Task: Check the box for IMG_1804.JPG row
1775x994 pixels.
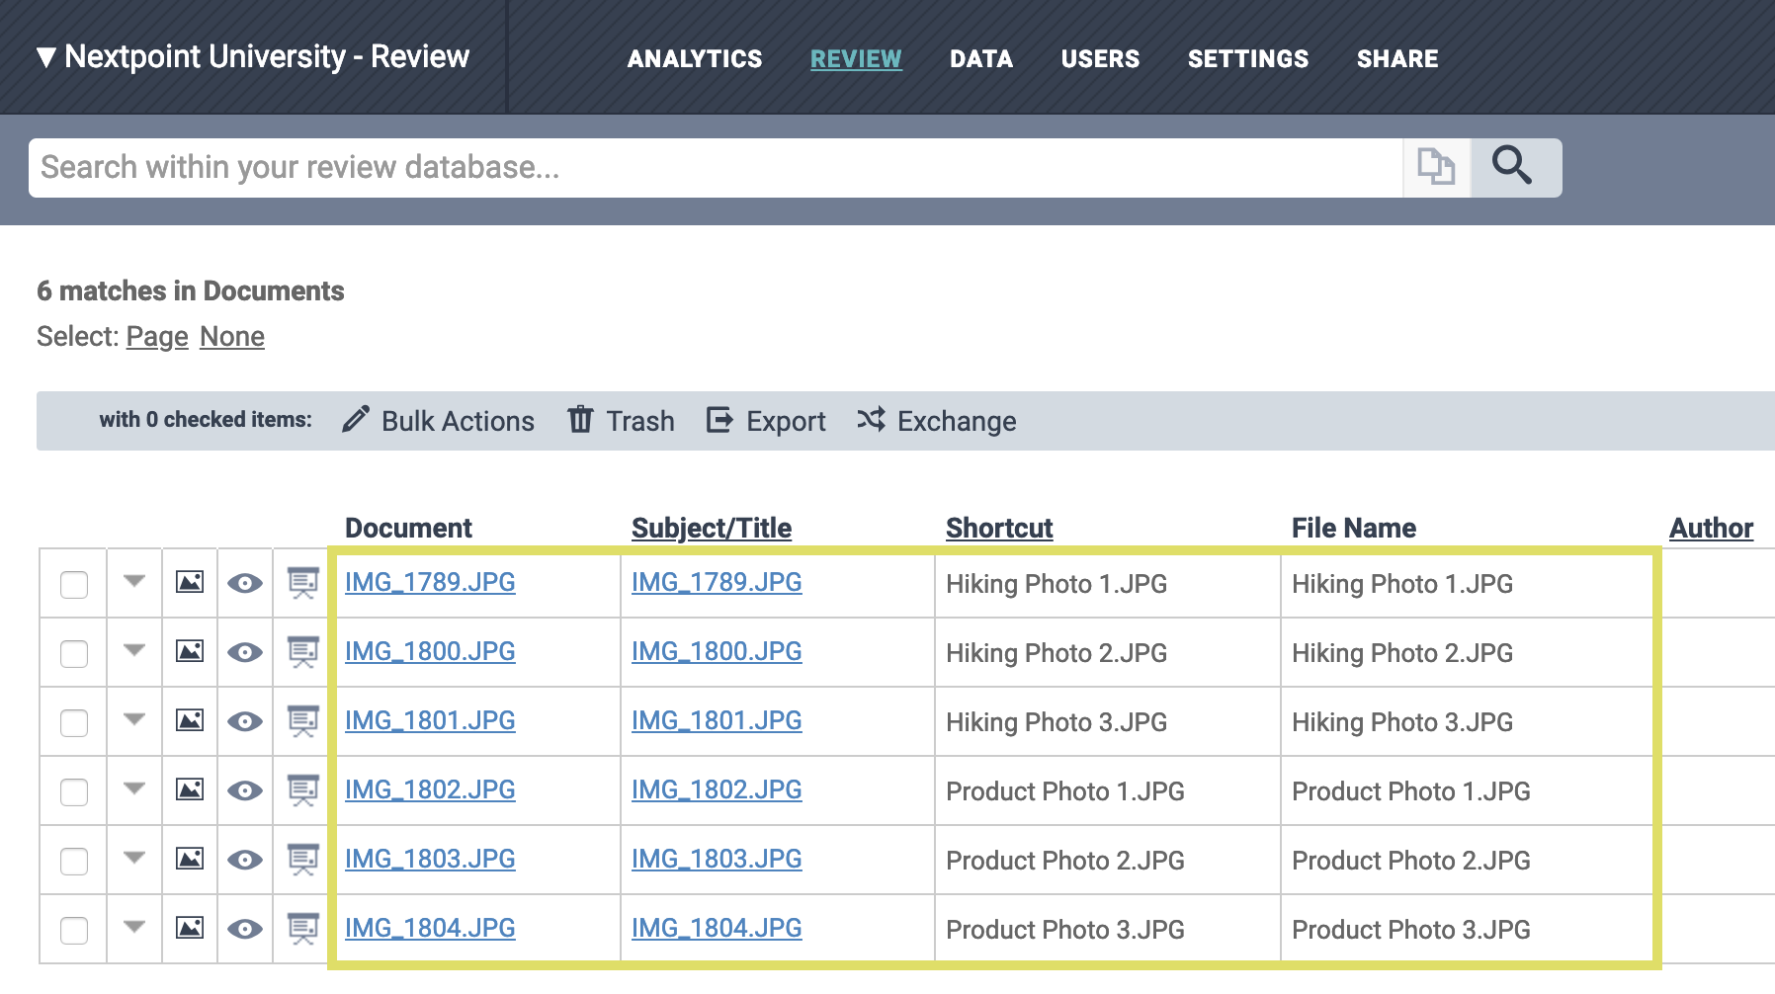Action: click(x=74, y=931)
